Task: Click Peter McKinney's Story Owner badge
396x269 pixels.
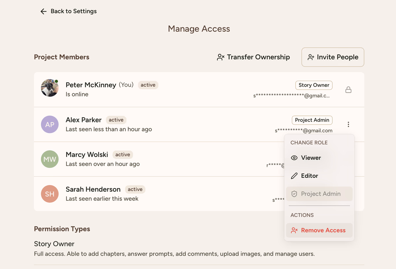Action: point(313,85)
